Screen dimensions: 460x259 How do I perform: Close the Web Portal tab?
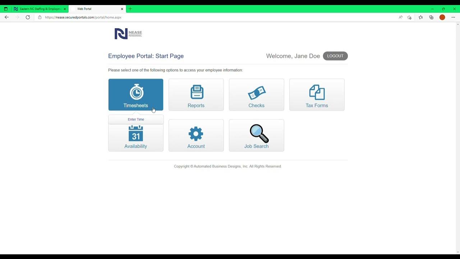point(122,9)
